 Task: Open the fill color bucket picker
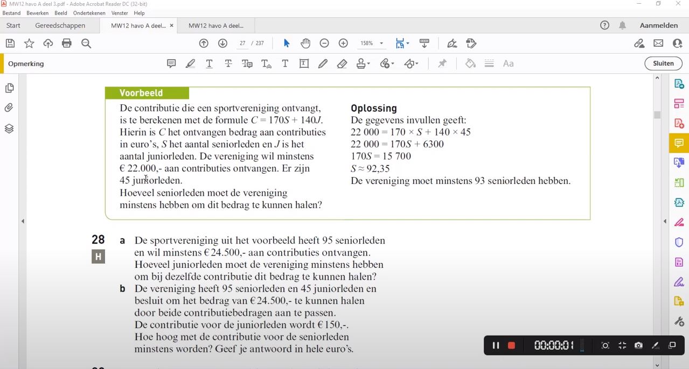(x=470, y=63)
